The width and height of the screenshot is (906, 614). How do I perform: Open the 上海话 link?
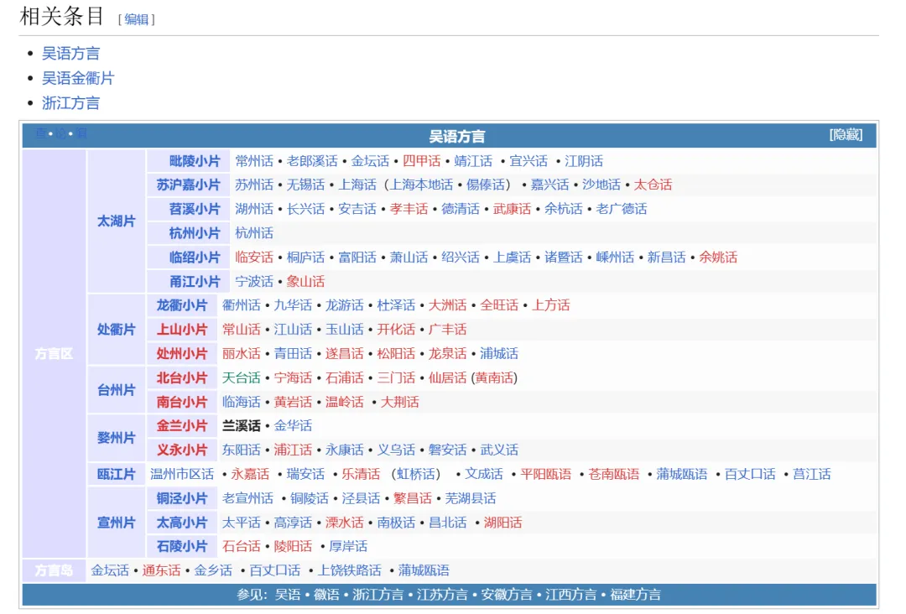[x=357, y=185]
